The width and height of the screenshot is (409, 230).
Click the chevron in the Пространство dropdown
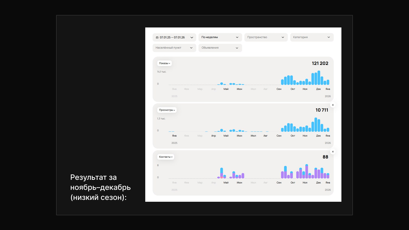pos(283,37)
